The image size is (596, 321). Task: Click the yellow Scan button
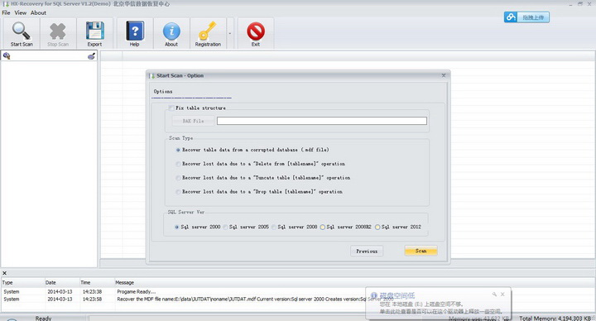[x=421, y=251]
